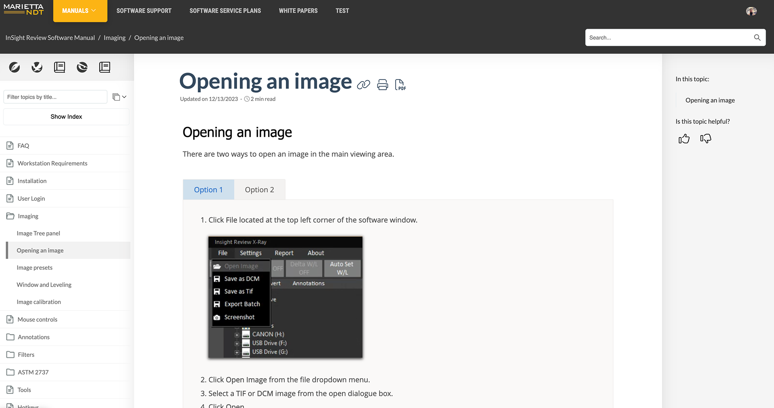Open the Workstation Requirements topic
774x408 pixels.
coord(52,163)
